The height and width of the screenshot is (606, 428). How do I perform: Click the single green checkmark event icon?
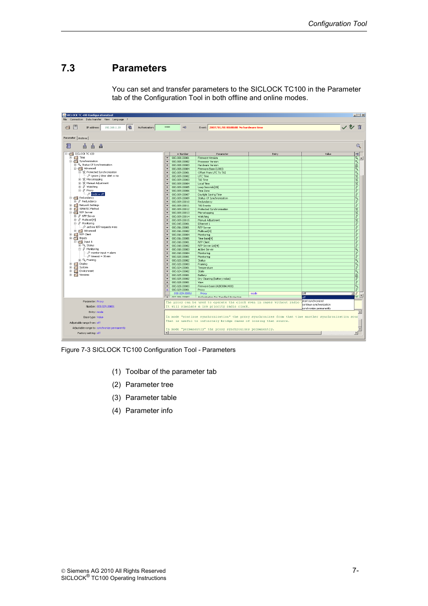(x=344, y=127)
